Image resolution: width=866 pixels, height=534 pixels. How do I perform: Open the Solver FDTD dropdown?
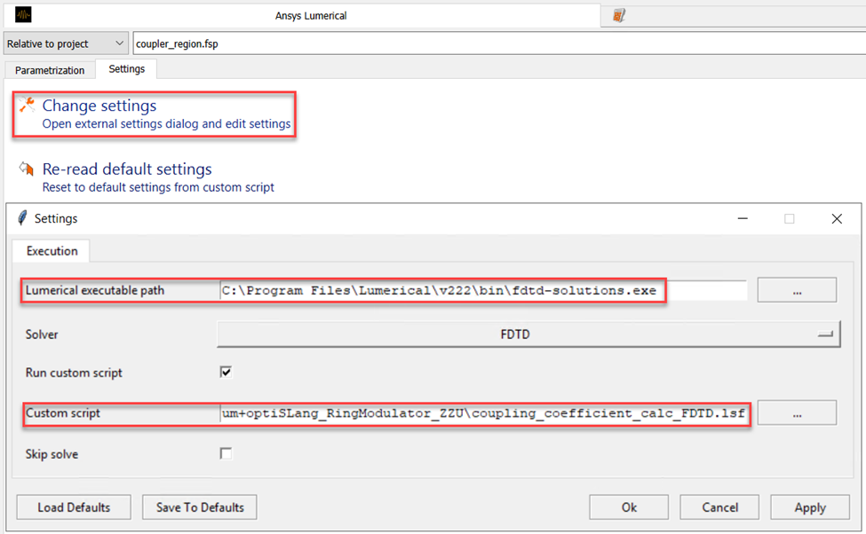tap(529, 334)
